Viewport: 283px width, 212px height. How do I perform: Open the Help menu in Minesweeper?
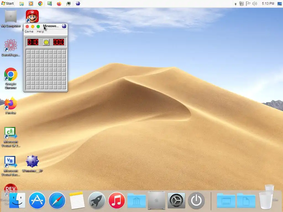40,31
